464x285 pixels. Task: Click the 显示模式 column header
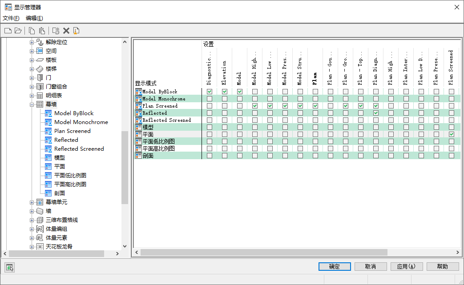point(145,84)
